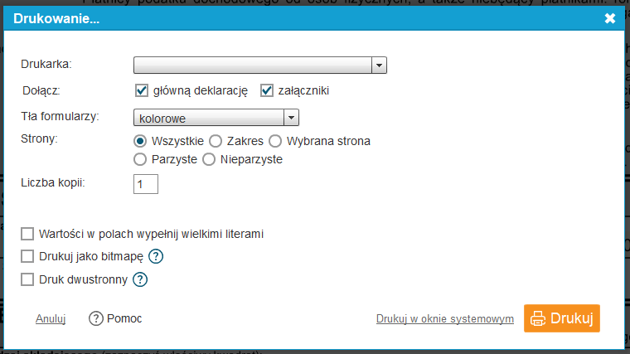The image size is (630, 354).
Task: Click the Anuluj link
Action: 51,319
